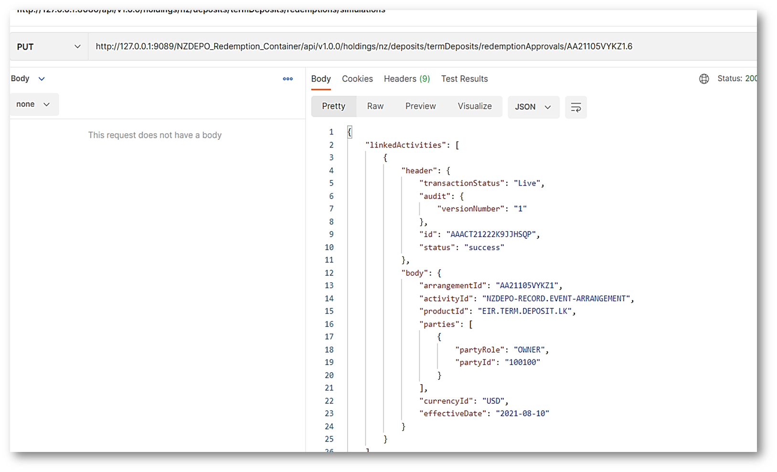
Task: Open the 'none' body type dropdown
Action: 33,105
